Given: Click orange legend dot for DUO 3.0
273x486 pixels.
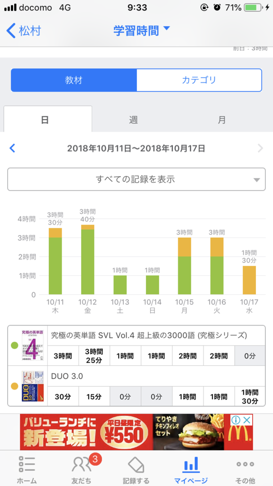Looking at the screenshot, I should click(x=14, y=386).
